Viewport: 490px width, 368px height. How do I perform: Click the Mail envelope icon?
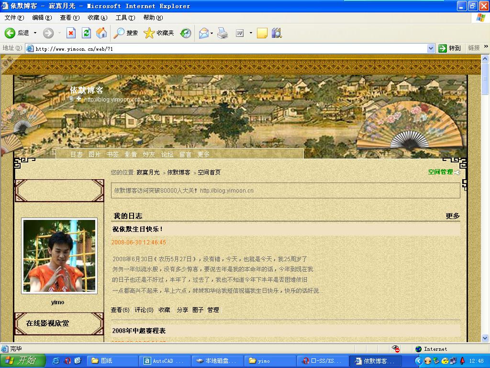coord(203,33)
